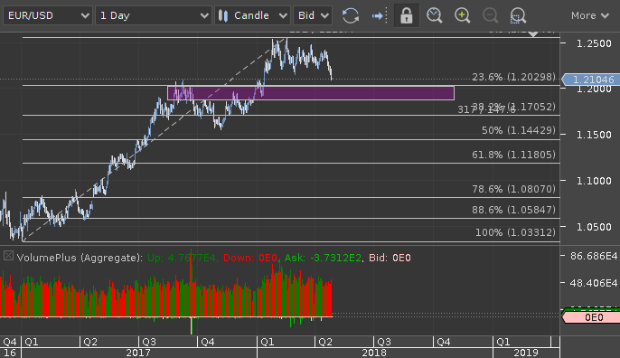Click the candle bars icon in chart type
This screenshot has height=358, width=620.
(x=223, y=15)
